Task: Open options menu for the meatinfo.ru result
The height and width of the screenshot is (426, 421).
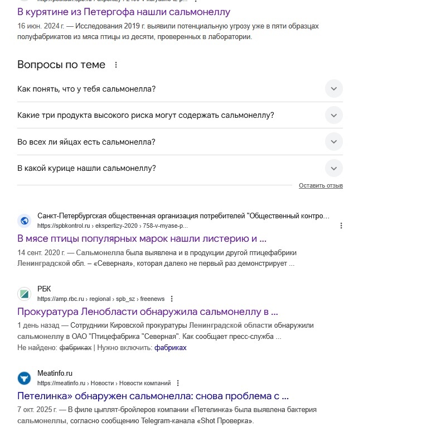Action: [178, 383]
